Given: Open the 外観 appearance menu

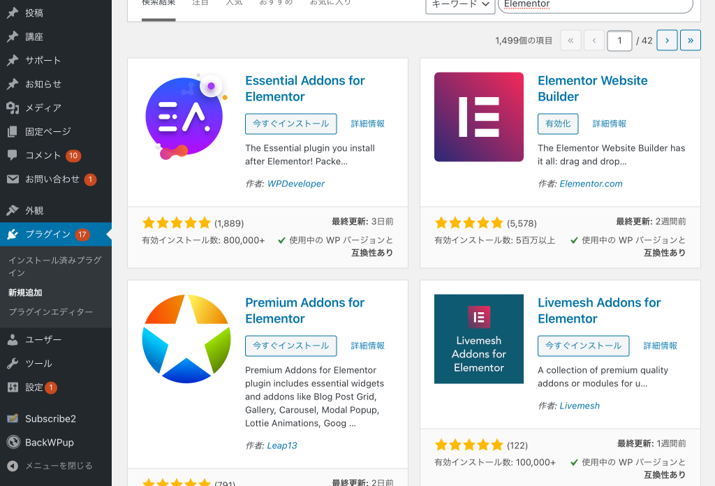Looking at the screenshot, I should (x=34, y=210).
